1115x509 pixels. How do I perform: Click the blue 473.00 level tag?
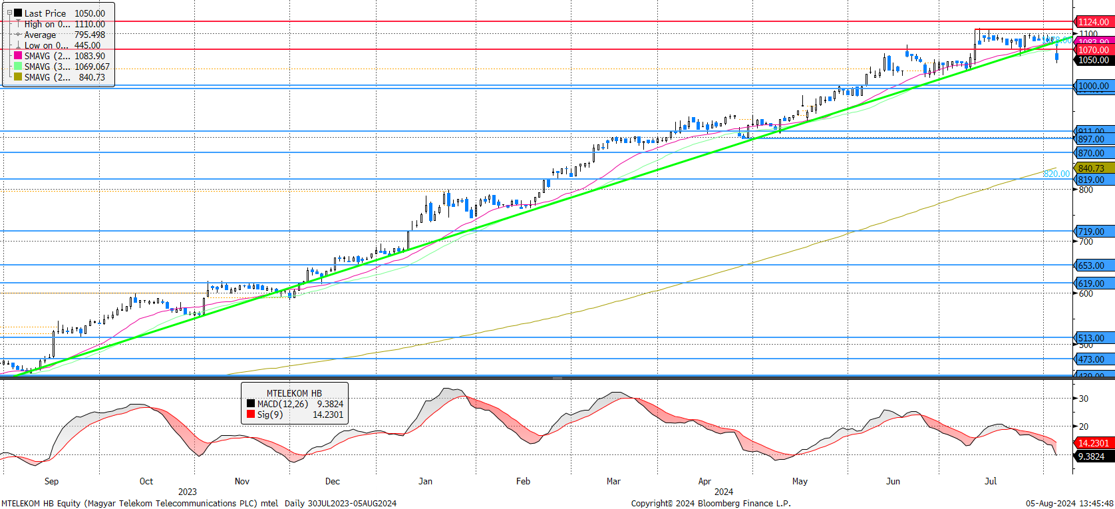click(1094, 359)
